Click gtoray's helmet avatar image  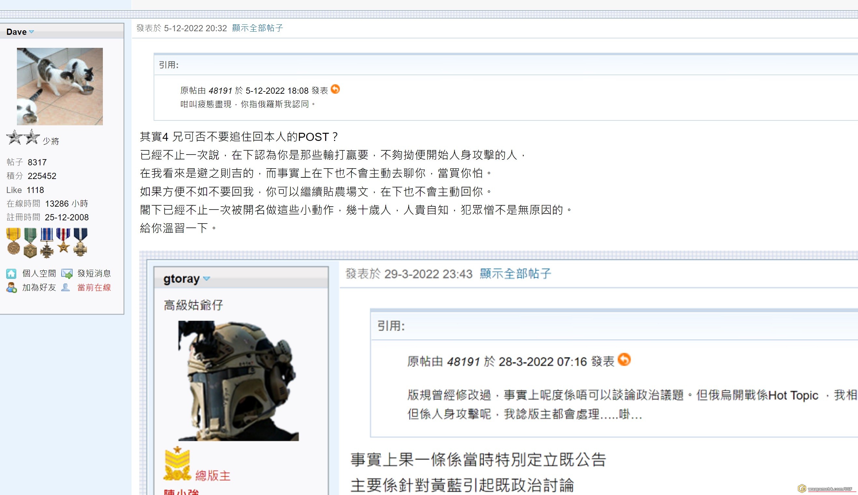point(239,381)
